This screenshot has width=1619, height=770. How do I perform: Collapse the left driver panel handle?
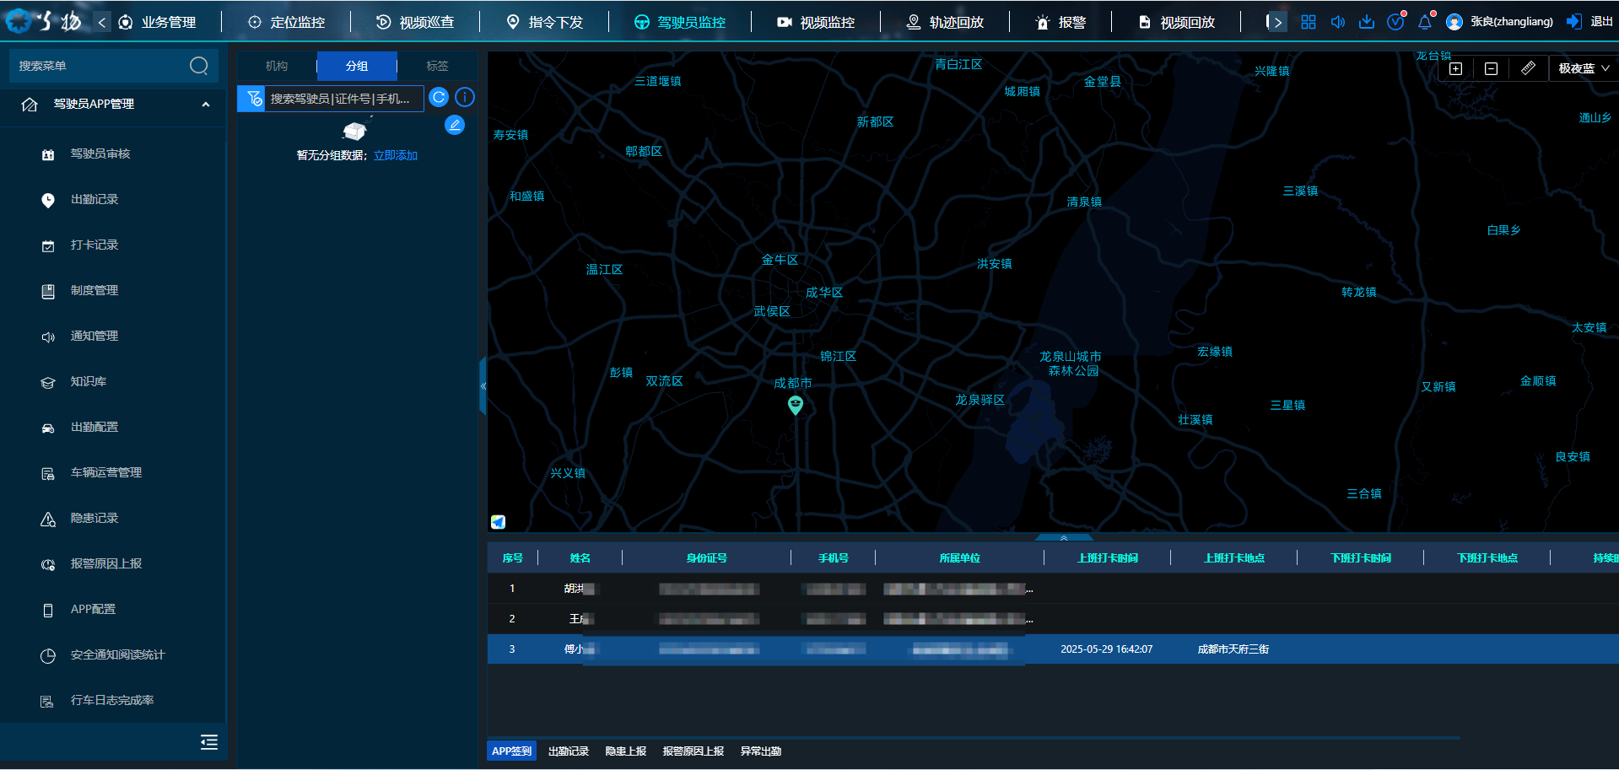(x=483, y=385)
